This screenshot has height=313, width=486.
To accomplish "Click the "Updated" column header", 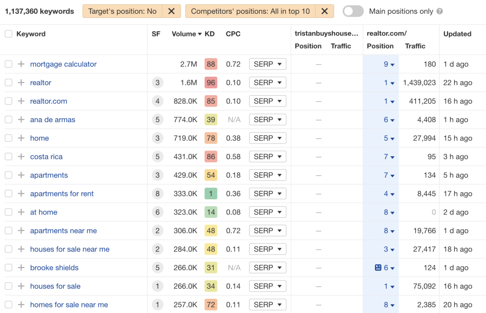I will 457,34.
